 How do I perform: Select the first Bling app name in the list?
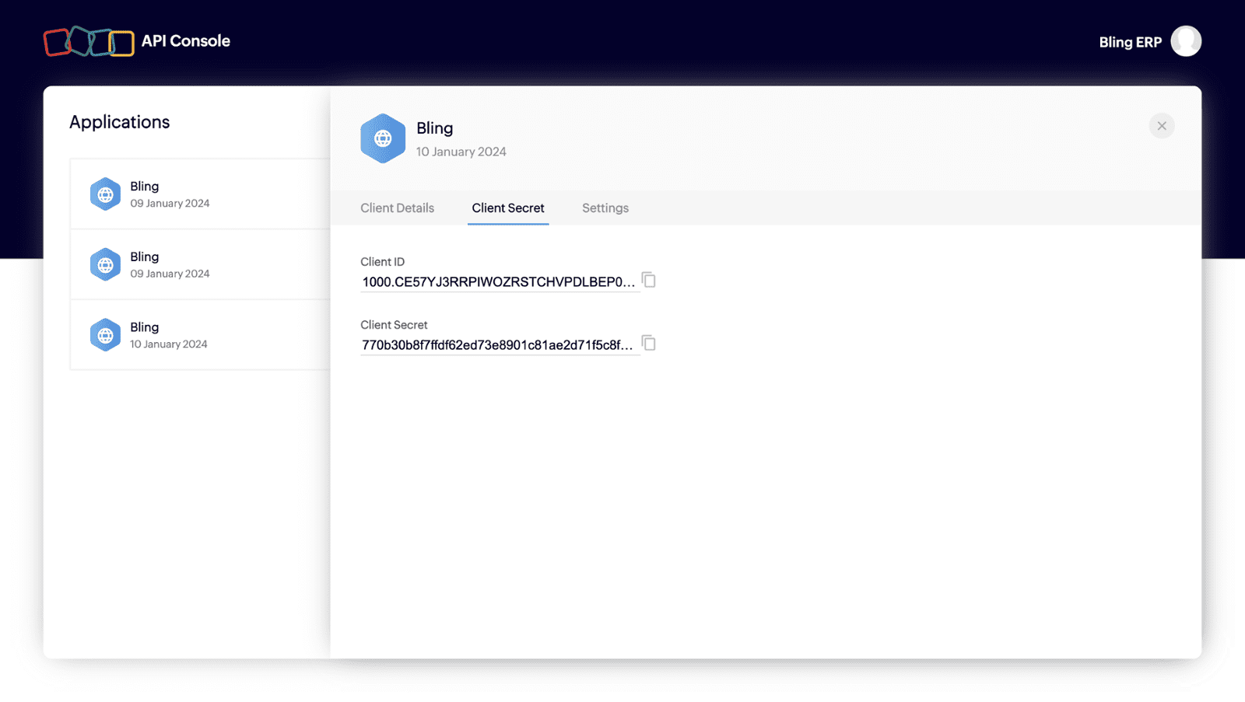point(145,187)
